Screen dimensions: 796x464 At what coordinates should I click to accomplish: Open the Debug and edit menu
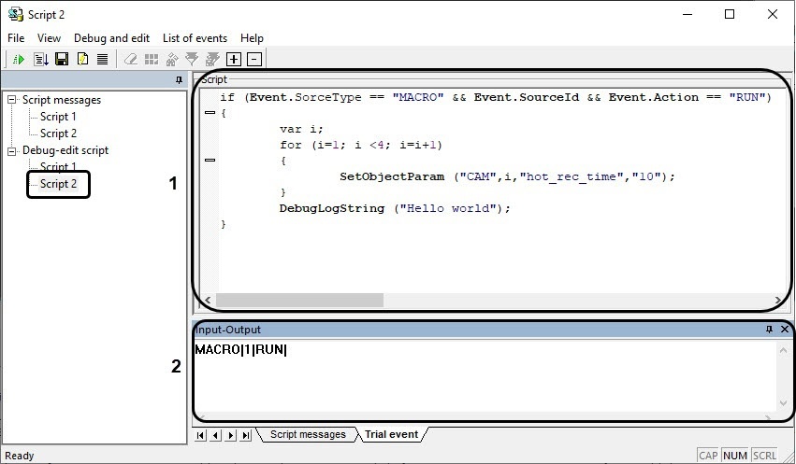tap(111, 38)
